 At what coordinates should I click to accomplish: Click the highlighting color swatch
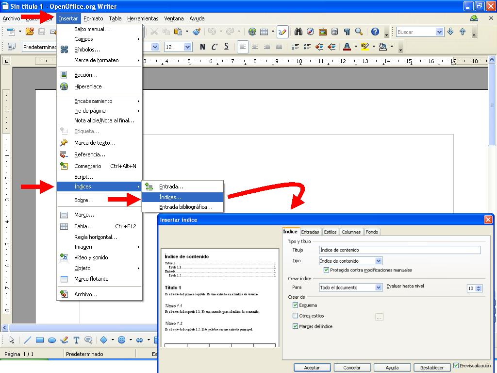click(x=365, y=47)
